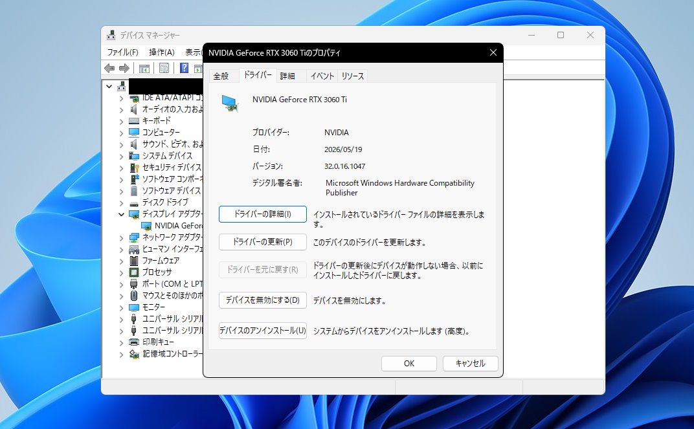Click the device name NVIDIA GeForce RTX 3060 Ti heading

(x=300, y=100)
